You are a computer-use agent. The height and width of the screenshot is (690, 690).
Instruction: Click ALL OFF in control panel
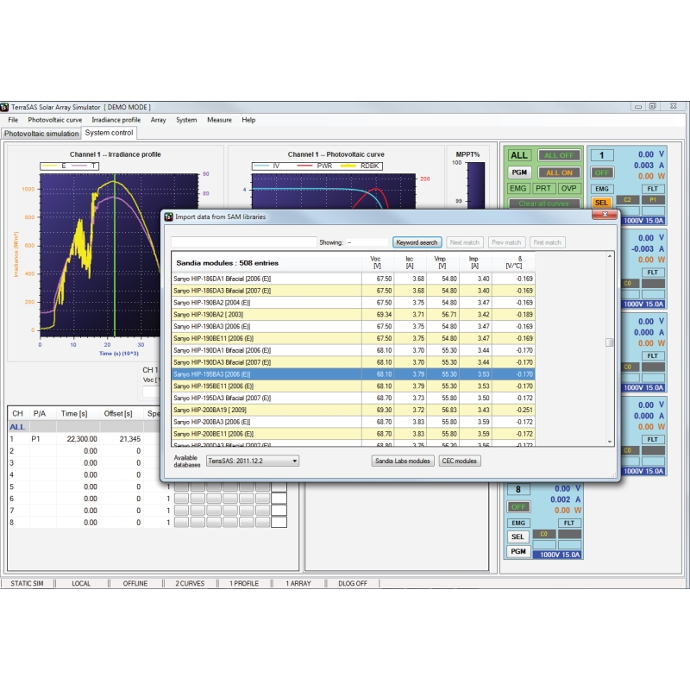[559, 155]
